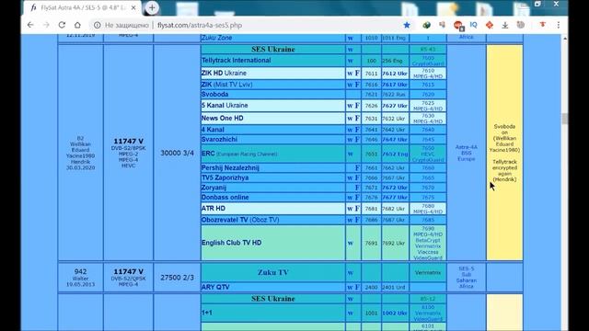Click F icon for Pershij Nezalezhnij

point(357,167)
